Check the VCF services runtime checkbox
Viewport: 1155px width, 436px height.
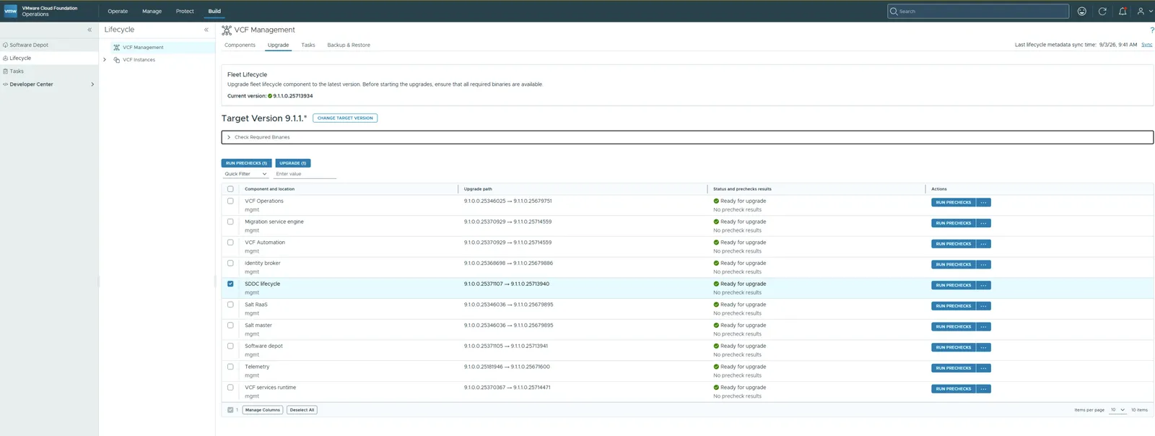click(230, 387)
